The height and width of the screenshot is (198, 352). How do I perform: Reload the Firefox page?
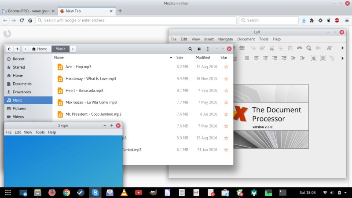click(x=22, y=20)
